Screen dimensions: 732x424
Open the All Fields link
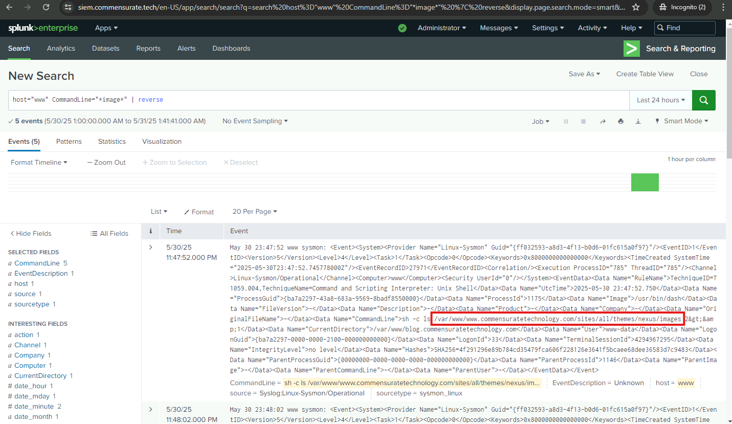pyautogui.click(x=109, y=234)
